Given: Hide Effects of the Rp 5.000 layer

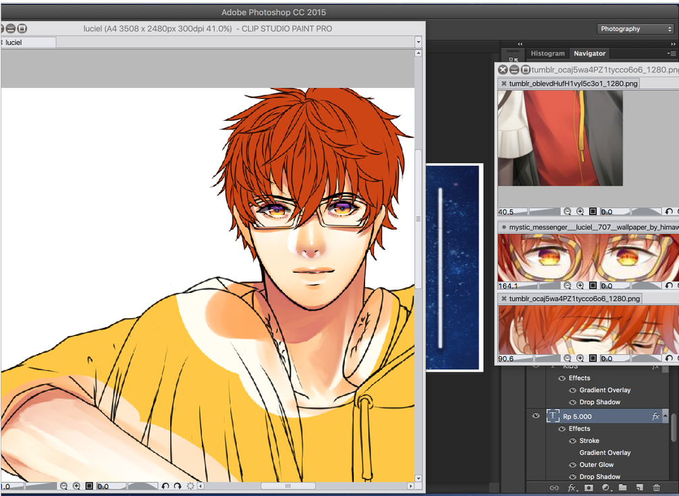Looking at the screenshot, I should (x=562, y=429).
